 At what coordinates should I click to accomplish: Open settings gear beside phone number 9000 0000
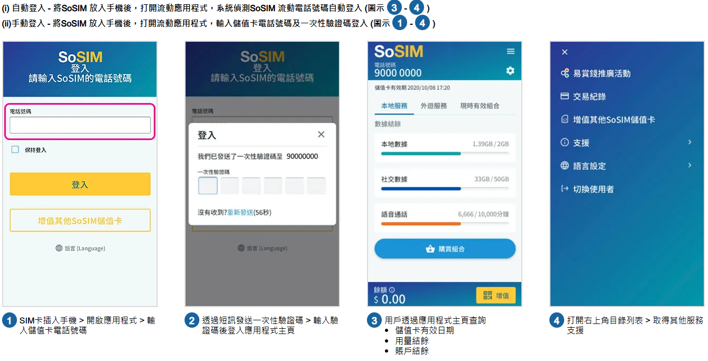click(510, 70)
